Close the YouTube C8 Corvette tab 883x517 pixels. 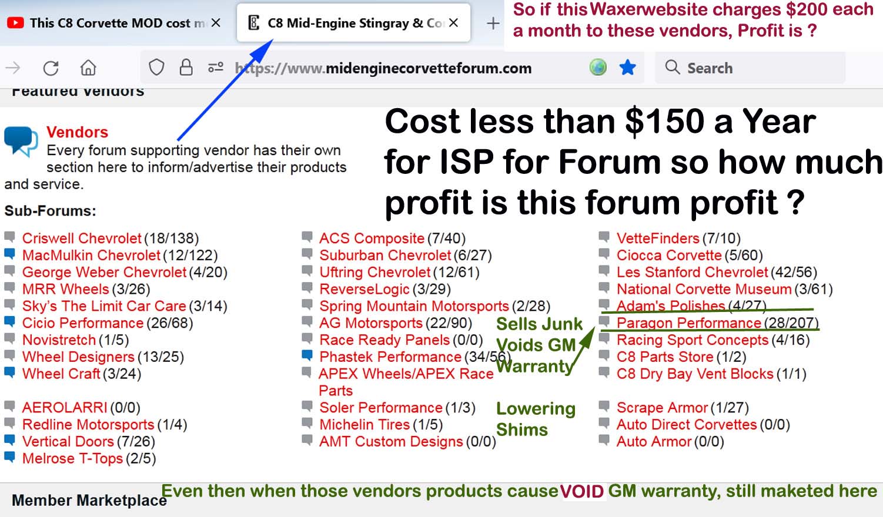tap(216, 23)
